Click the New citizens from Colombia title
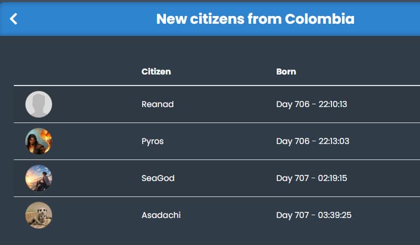Viewport: 420px width, 245px height. pyautogui.click(x=255, y=19)
